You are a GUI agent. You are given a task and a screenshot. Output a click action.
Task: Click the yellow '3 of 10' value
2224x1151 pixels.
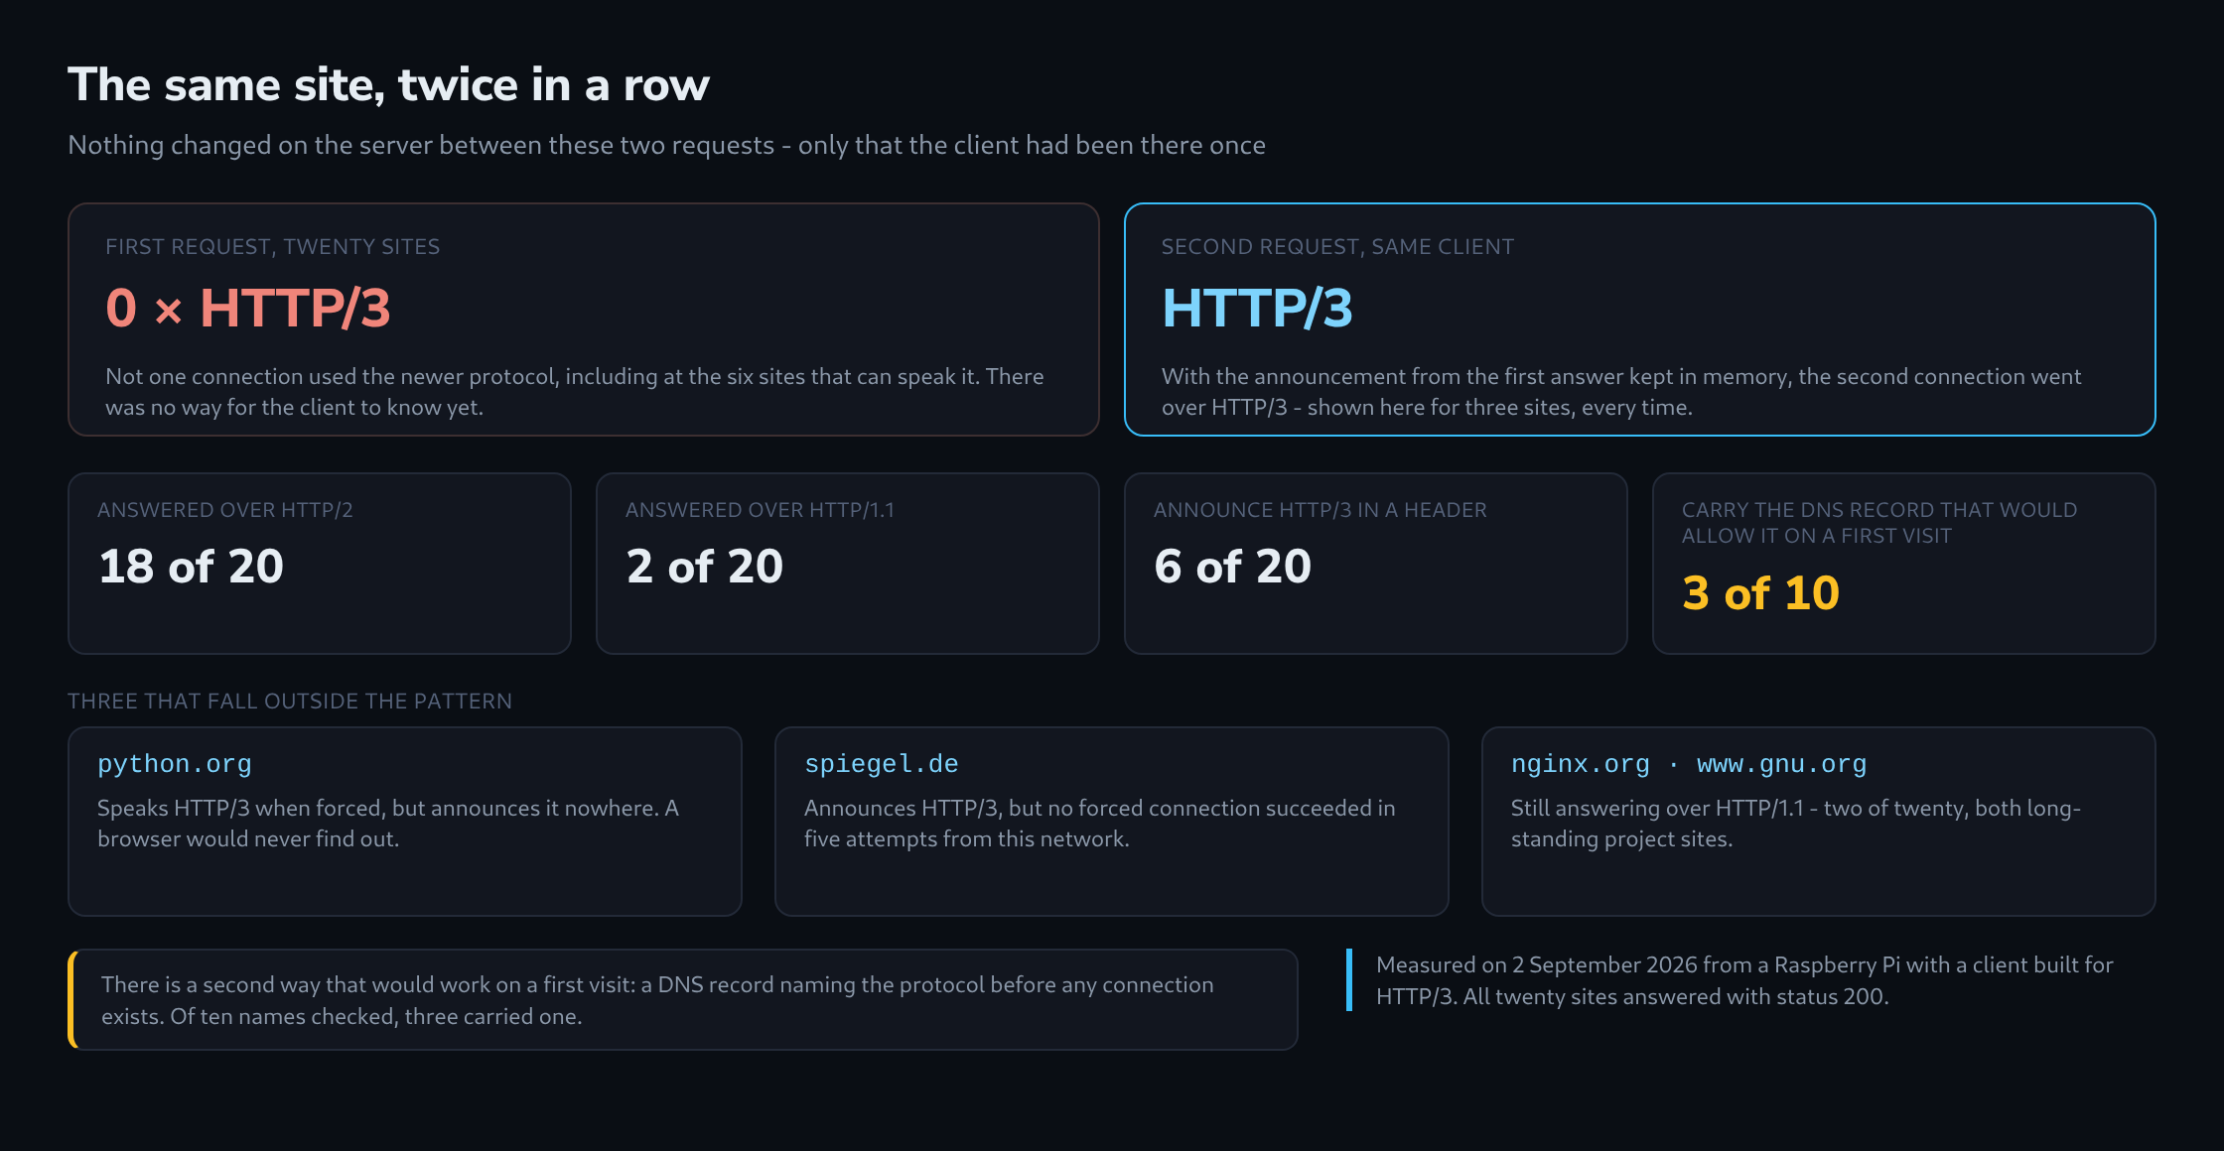(1760, 593)
